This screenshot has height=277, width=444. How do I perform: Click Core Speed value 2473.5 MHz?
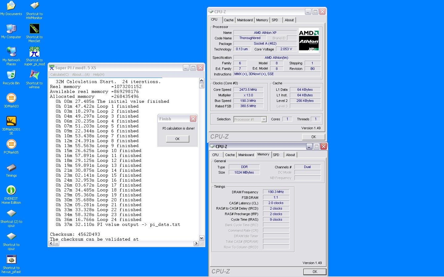coord(248,90)
